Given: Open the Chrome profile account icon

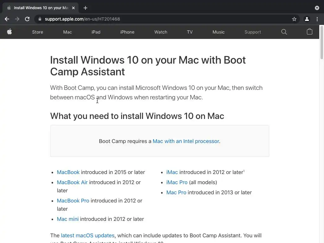Looking at the screenshot, I should tap(307, 19).
